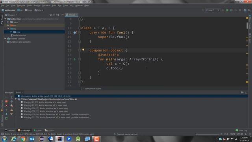Open the Refactor menu
Viewport: 252px width, 142px height.
tap(46, 6)
